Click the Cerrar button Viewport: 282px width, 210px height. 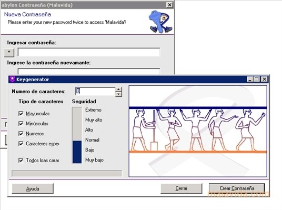182,188
